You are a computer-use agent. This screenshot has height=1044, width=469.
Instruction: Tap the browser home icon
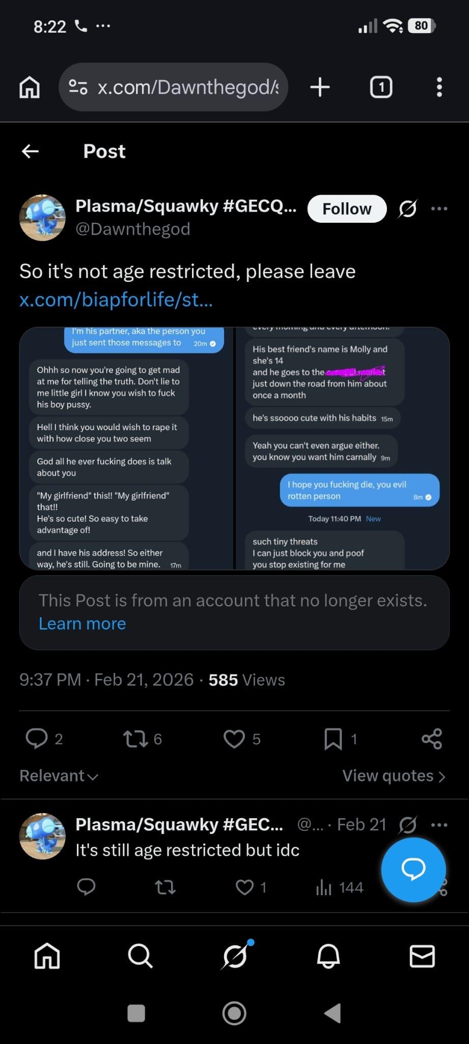(30, 87)
